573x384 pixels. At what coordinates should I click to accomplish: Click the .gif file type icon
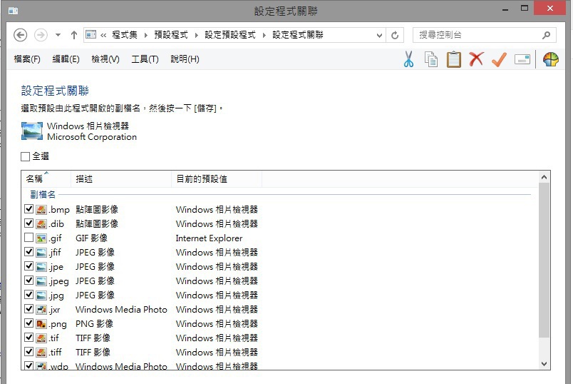(x=41, y=238)
